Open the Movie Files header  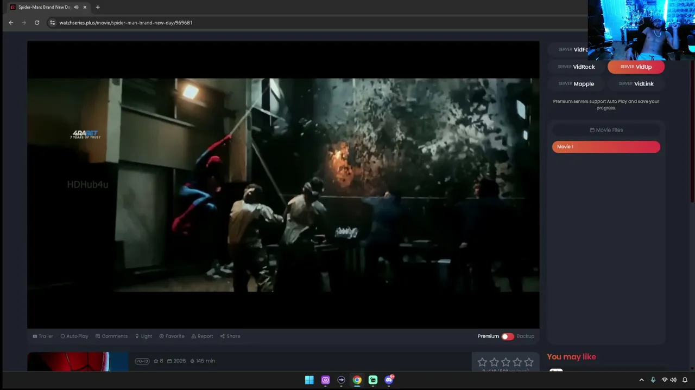click(606, 130)
